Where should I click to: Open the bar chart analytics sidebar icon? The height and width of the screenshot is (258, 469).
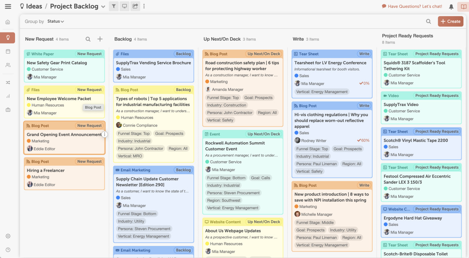tap(8, 96)
